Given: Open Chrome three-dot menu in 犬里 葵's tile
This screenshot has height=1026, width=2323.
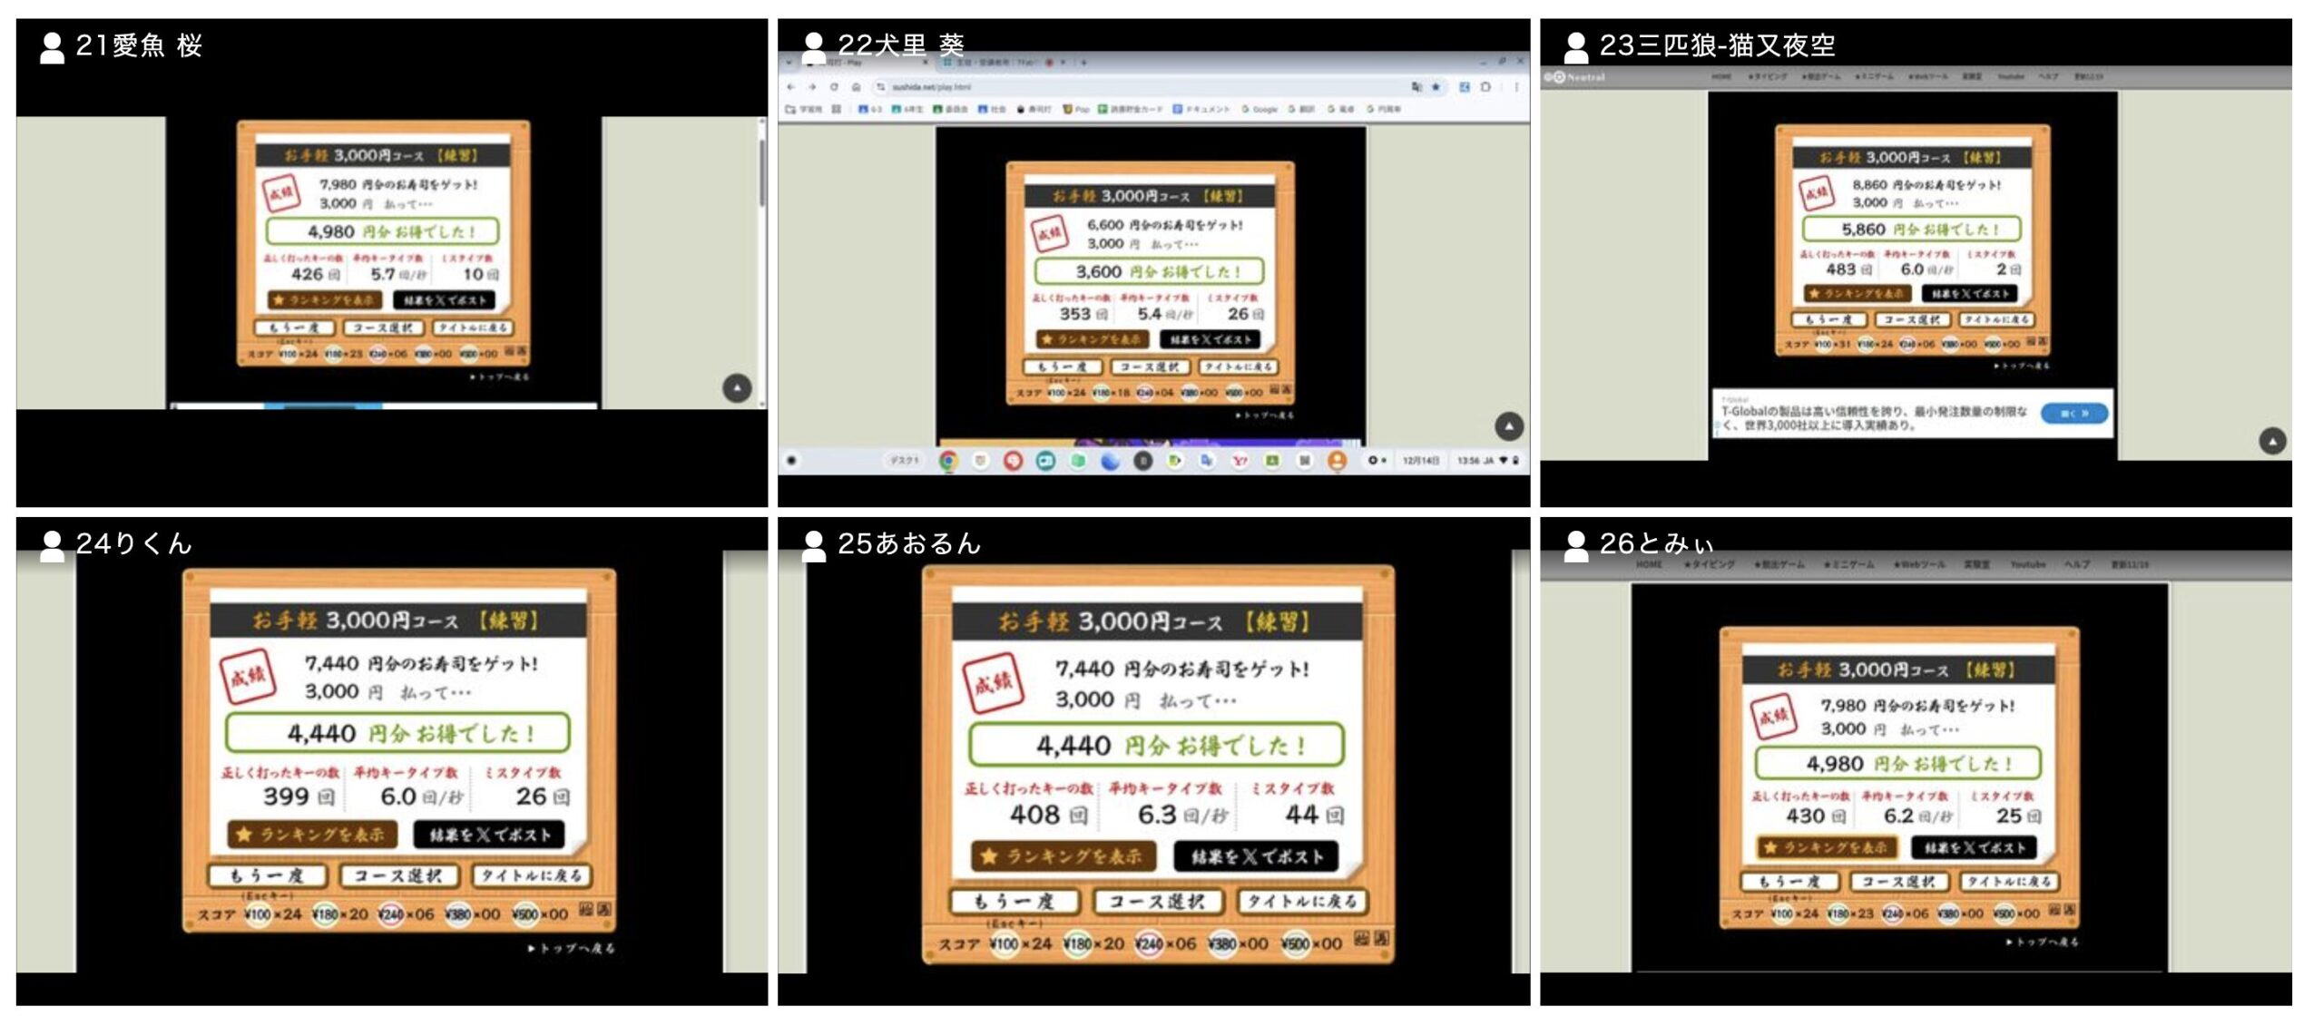Looking at the screenshot, I should click(1515, 87).
